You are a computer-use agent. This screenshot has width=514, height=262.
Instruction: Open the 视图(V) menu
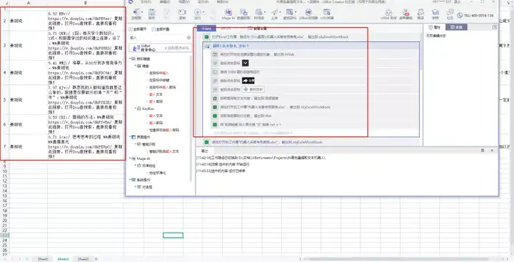coord(184,2)
